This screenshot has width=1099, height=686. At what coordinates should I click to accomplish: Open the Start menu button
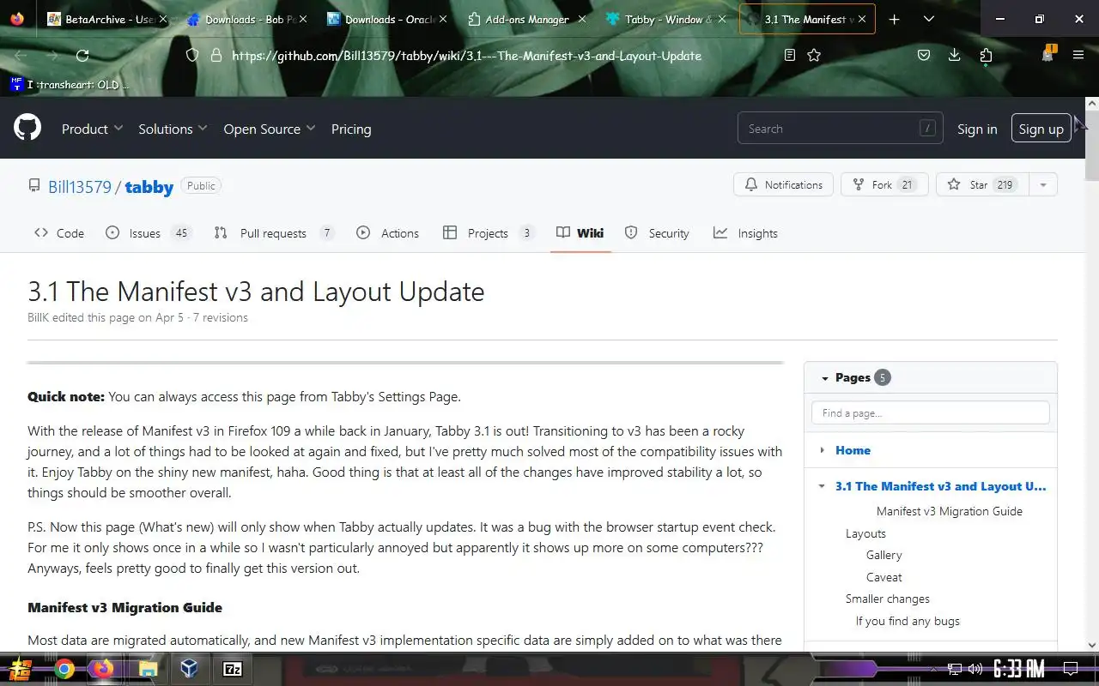21,669
